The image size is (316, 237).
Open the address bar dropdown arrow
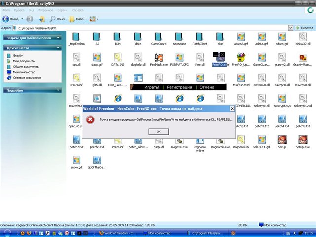[x=290, y=28]
